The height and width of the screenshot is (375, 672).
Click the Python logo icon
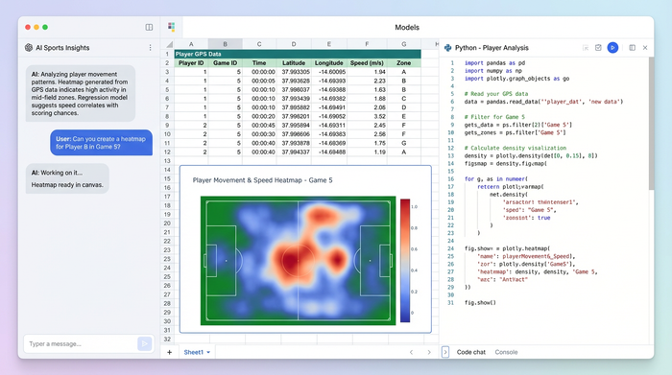tap(448, 48)
